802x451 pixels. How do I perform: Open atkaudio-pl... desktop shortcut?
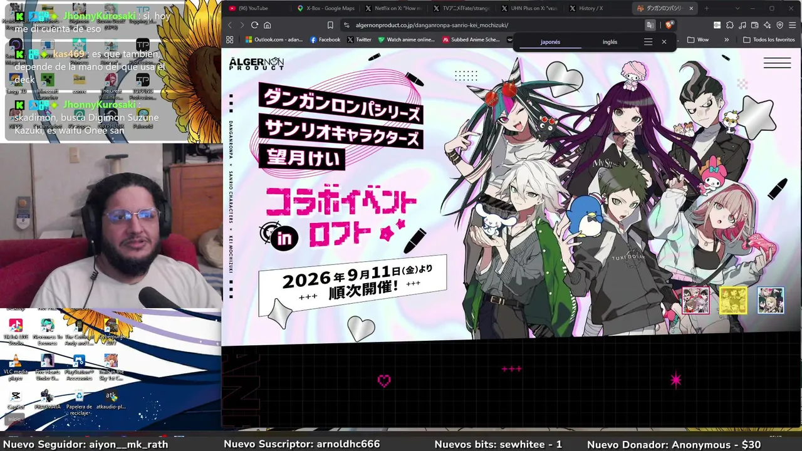[x=111, y=400]
